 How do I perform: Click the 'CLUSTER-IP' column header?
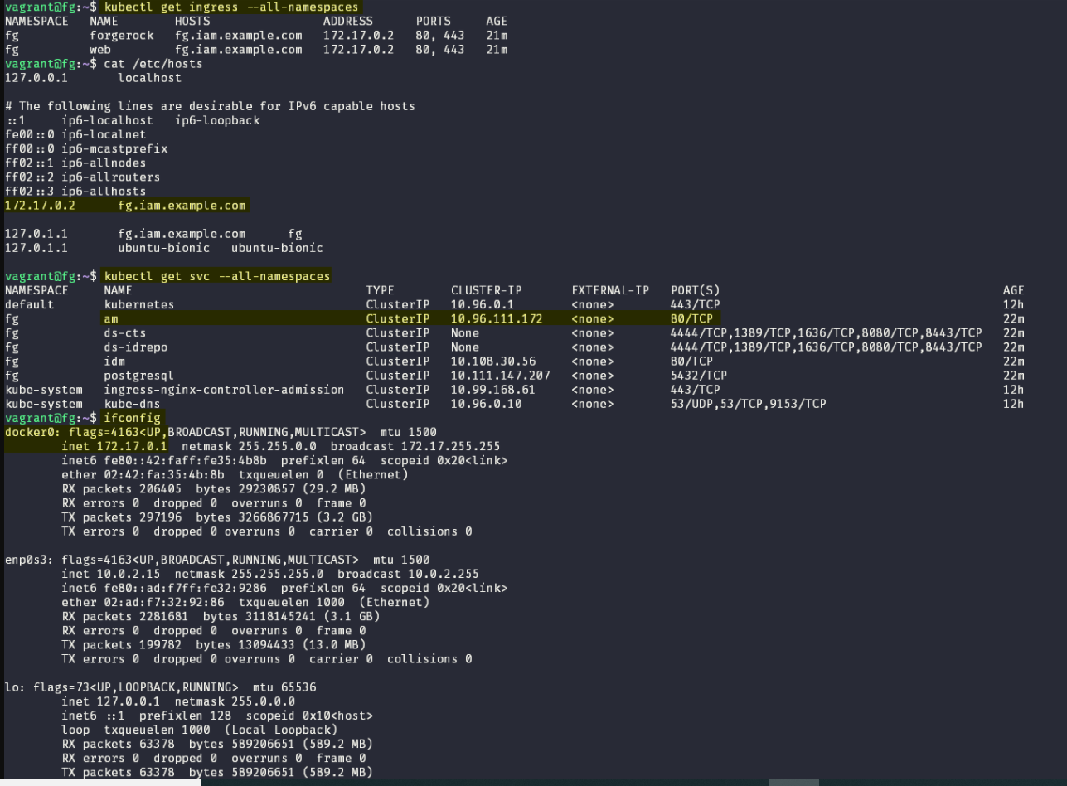point(487,290)
